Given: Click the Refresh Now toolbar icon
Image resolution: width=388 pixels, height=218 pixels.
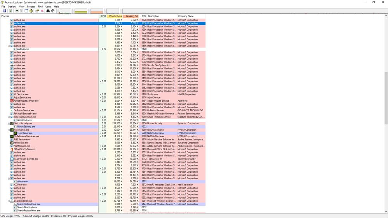Looking at the screenshot, I should pos(10,11).
